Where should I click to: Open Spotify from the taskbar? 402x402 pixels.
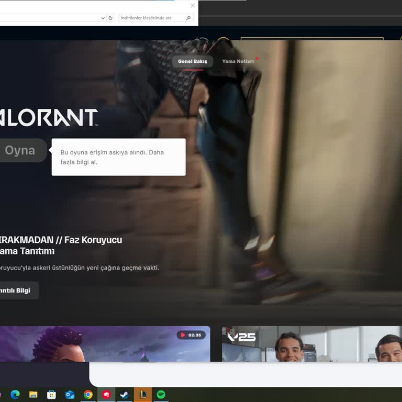point(161,395)
